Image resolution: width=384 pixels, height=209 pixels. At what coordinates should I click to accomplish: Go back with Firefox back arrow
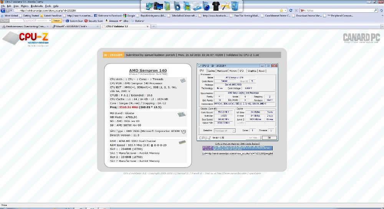click(3, 10)
